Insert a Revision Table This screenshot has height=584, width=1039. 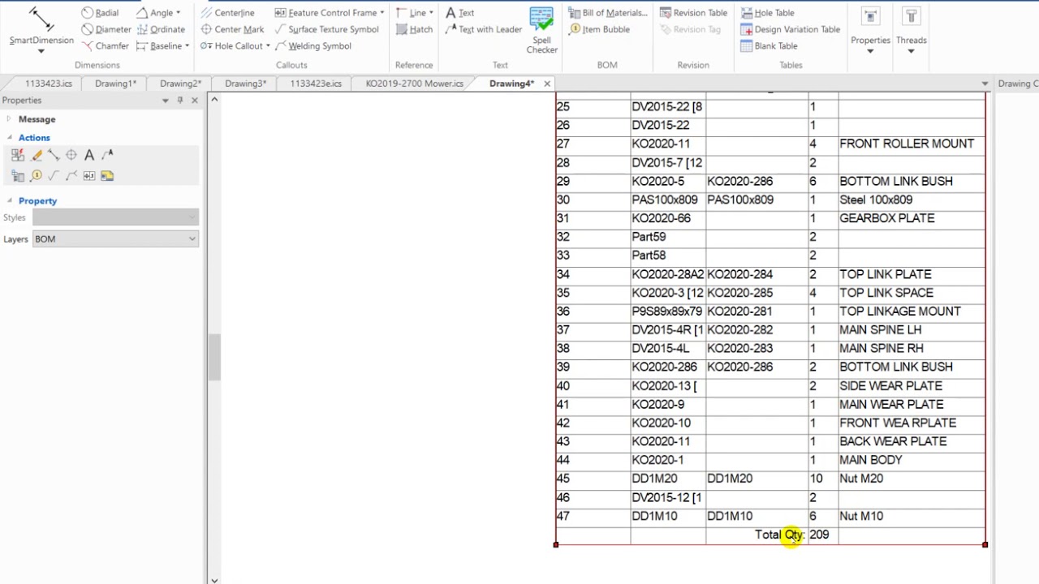tap(693, 13)
